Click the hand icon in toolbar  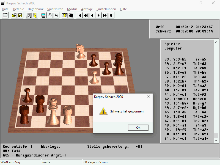click(x=50, y=15)
